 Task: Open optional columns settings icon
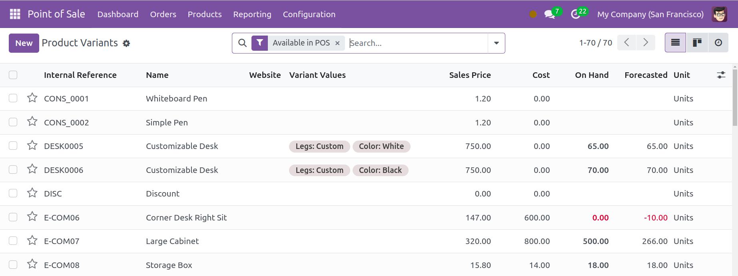click(721, 75)
